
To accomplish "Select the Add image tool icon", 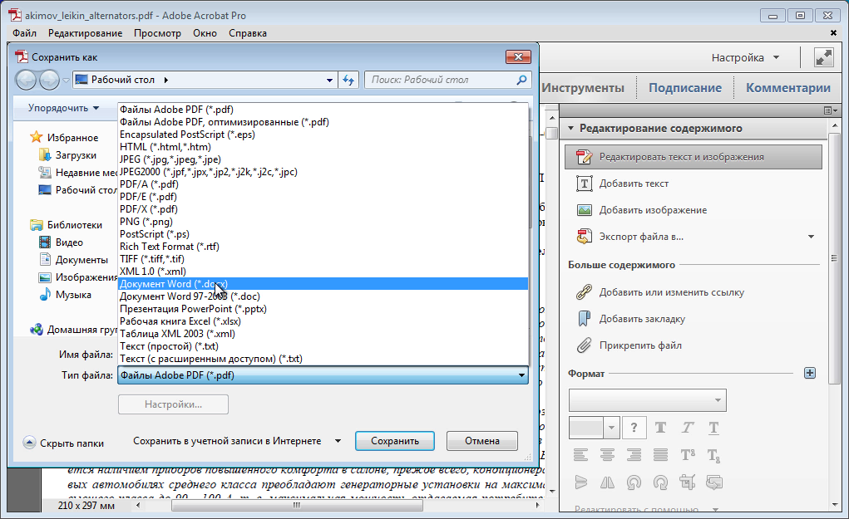I will (x=584, y=210).
